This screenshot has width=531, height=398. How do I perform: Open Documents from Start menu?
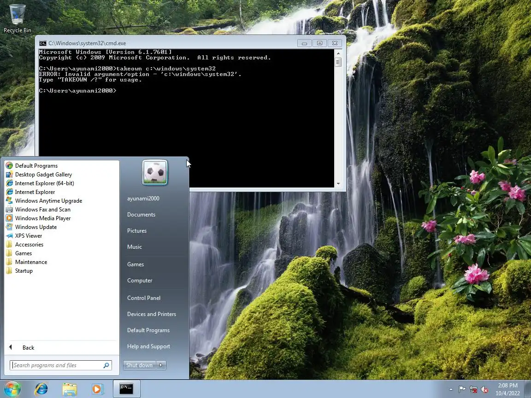pos(141,215)
